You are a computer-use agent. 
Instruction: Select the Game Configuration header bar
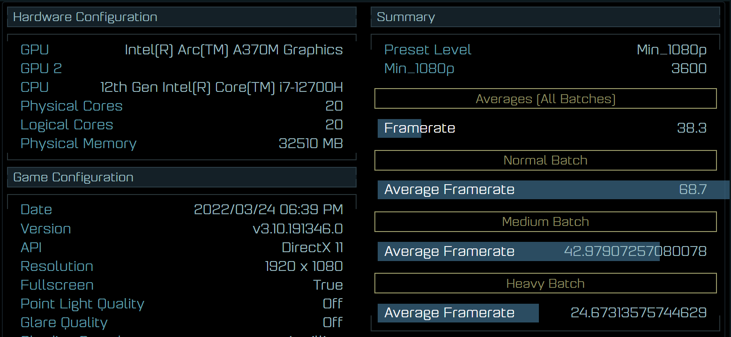click(74, 177)
